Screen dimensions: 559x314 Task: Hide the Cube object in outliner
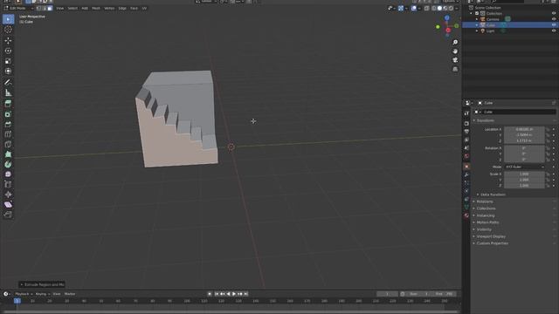pyautogui.click(x=554, y=25)
